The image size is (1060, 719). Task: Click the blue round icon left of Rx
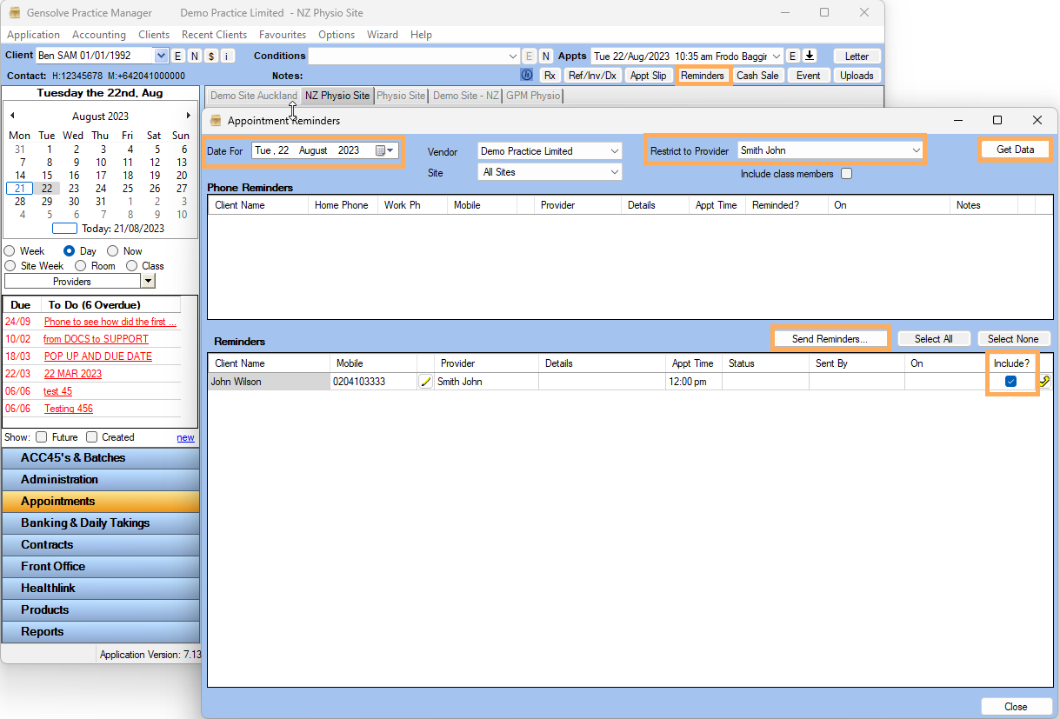[x=526, y=75]
